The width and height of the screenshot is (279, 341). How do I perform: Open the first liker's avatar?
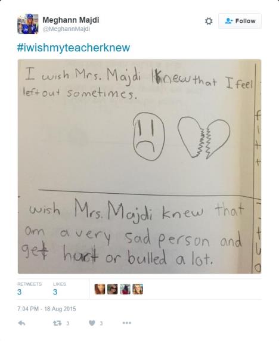(x=100, y=289)
